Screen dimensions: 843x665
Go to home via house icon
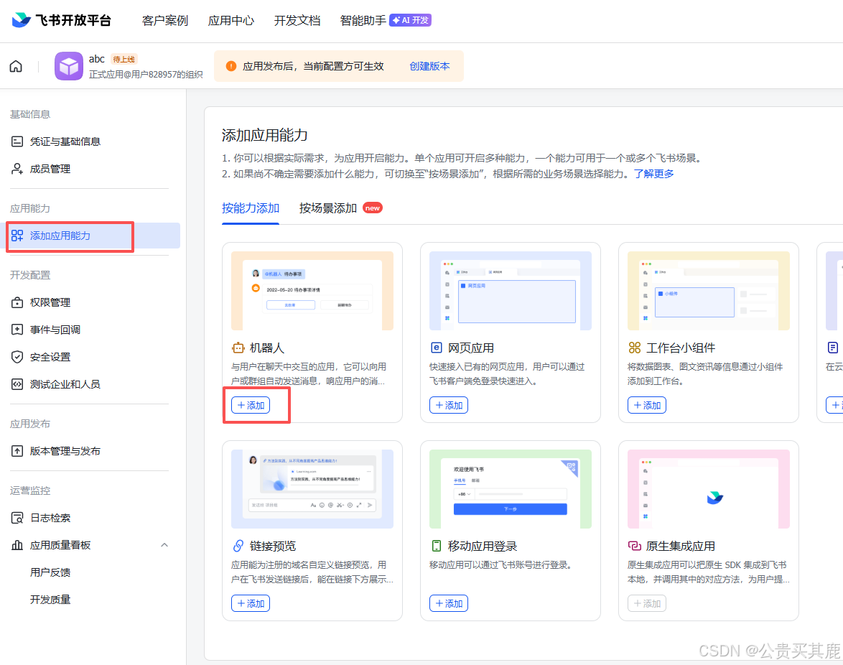tap(16, 66)
